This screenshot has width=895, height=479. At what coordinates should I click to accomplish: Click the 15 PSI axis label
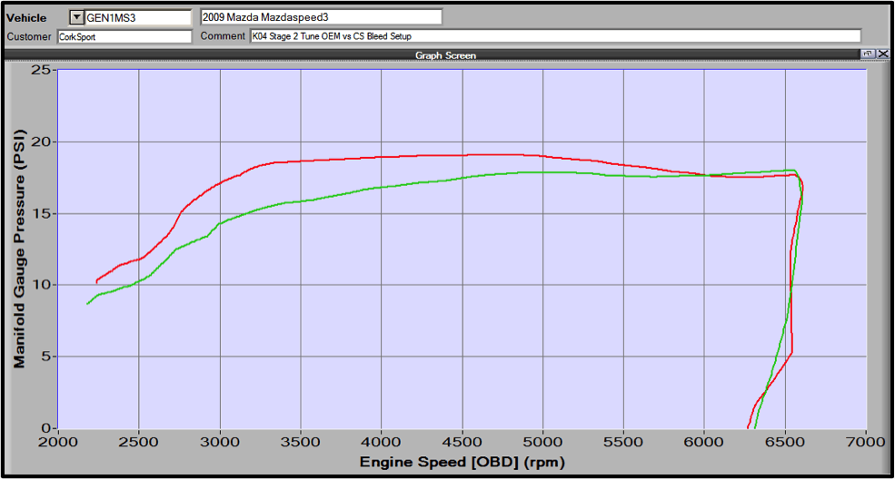pos(41,213)
